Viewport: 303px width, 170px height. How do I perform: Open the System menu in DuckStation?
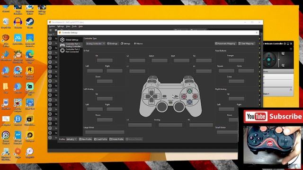pyautogui.click(x=52, y=26)
